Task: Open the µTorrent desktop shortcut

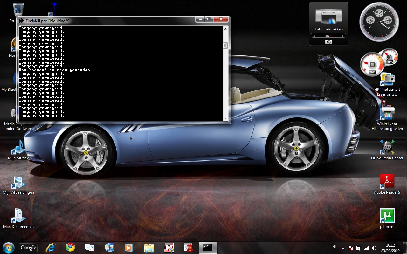Action: coord(387,216)
